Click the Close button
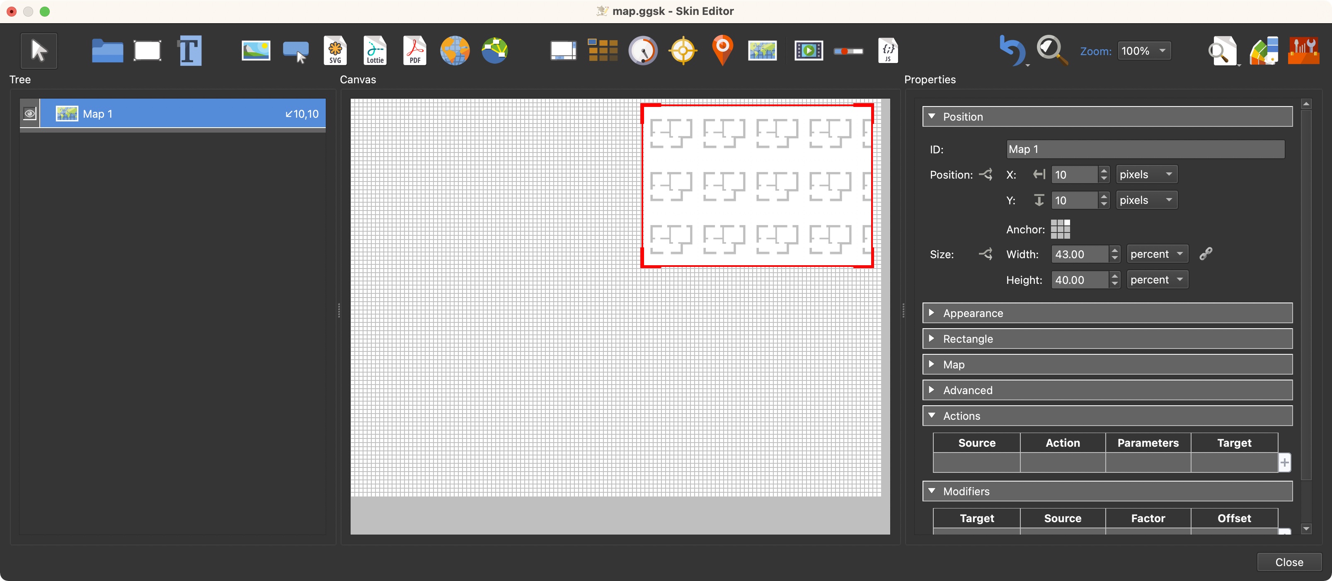1332x581 pixels. (1288, 562)
